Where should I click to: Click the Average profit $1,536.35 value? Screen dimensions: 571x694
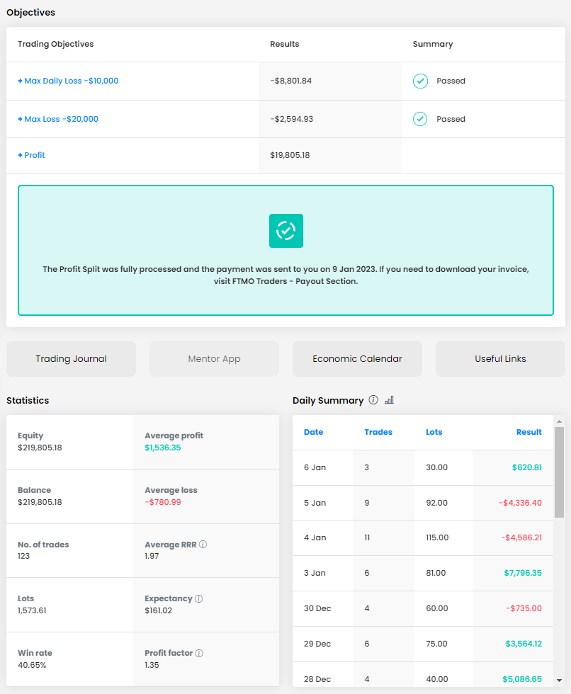(163, 448)
